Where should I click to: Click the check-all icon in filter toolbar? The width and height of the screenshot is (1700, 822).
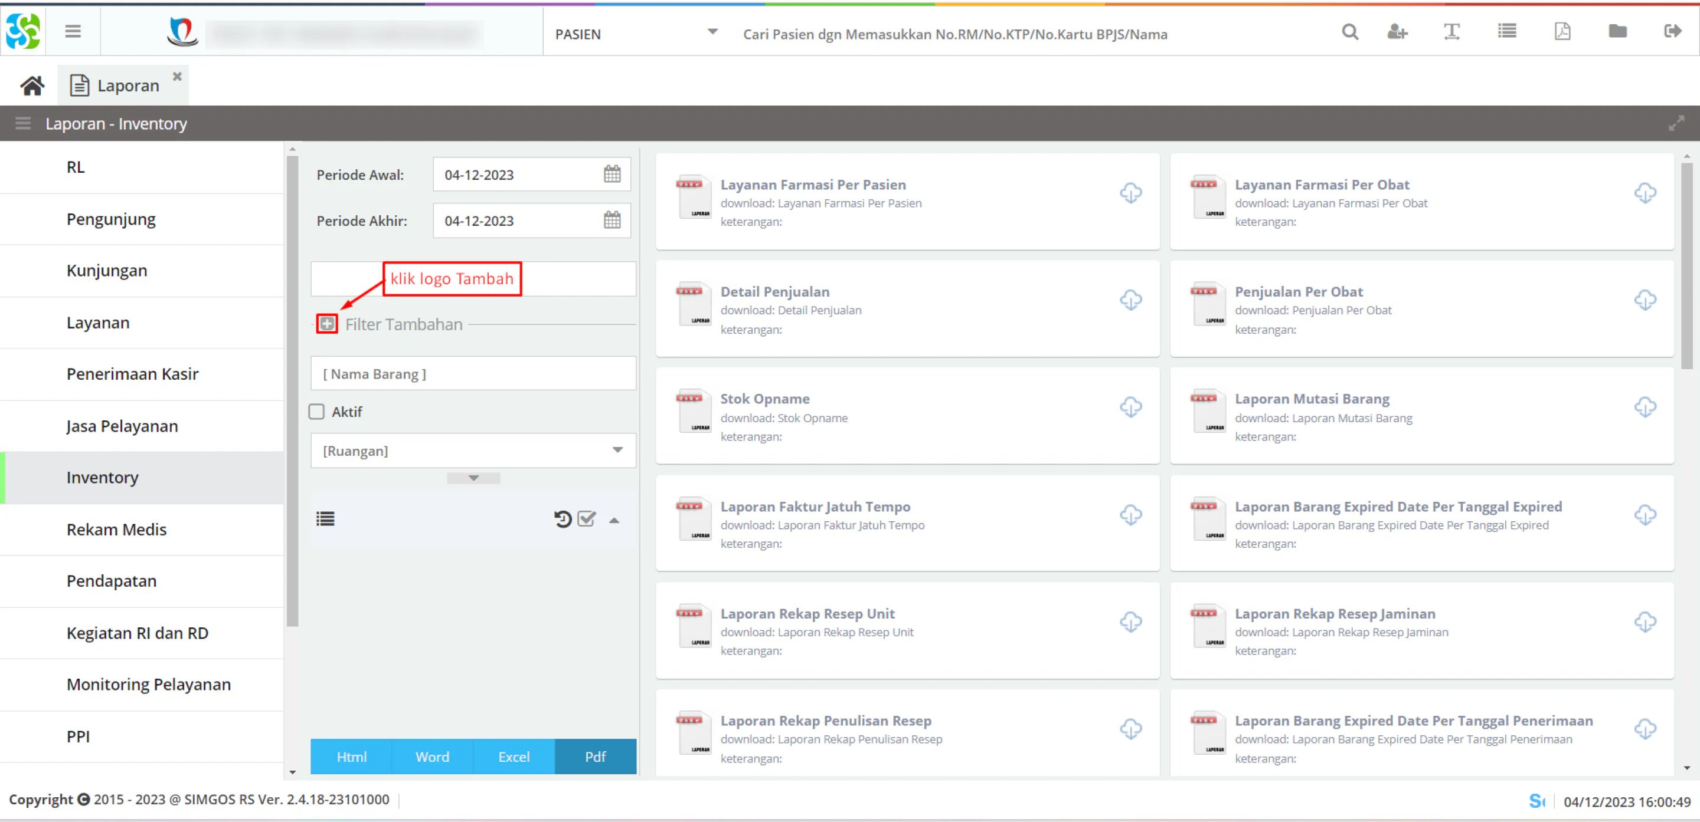(587, 519)
